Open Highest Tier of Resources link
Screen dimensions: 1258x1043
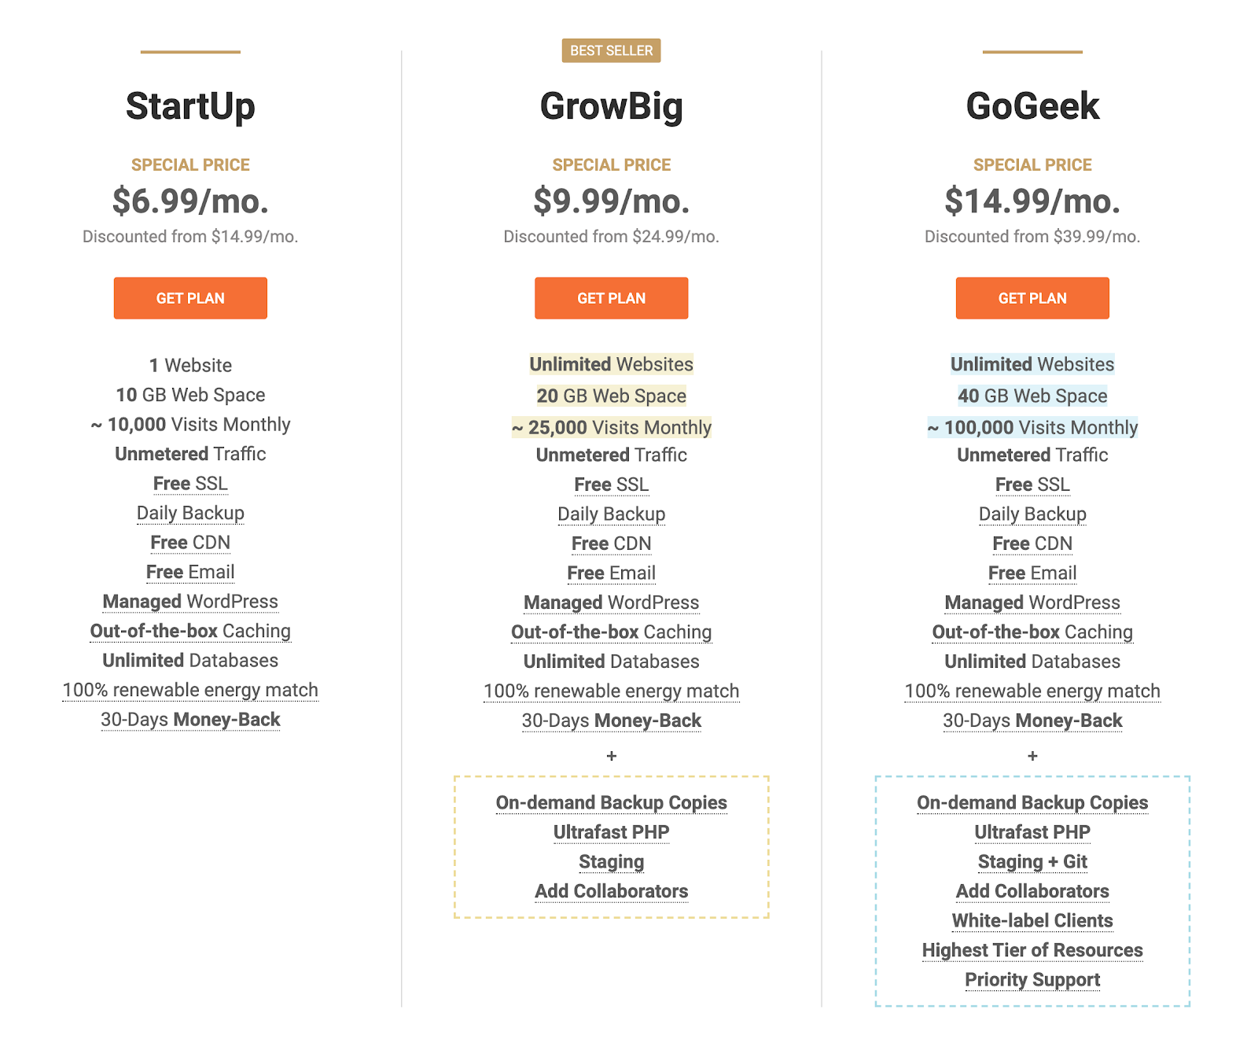(1032, 950)
